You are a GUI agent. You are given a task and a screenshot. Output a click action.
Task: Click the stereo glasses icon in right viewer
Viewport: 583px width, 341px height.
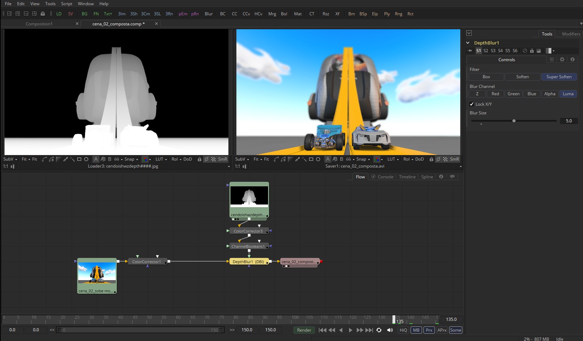tap(348, 159)
